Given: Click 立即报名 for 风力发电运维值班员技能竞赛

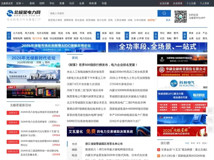Looking at the screenshot, I should tap(56, 116).
